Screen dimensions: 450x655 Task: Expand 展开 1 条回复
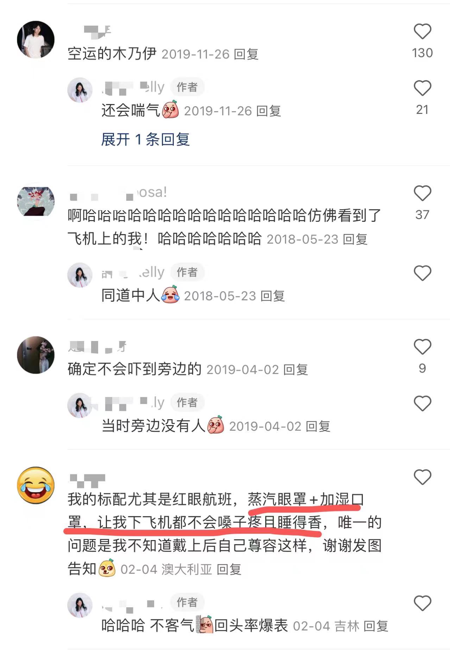145,140
